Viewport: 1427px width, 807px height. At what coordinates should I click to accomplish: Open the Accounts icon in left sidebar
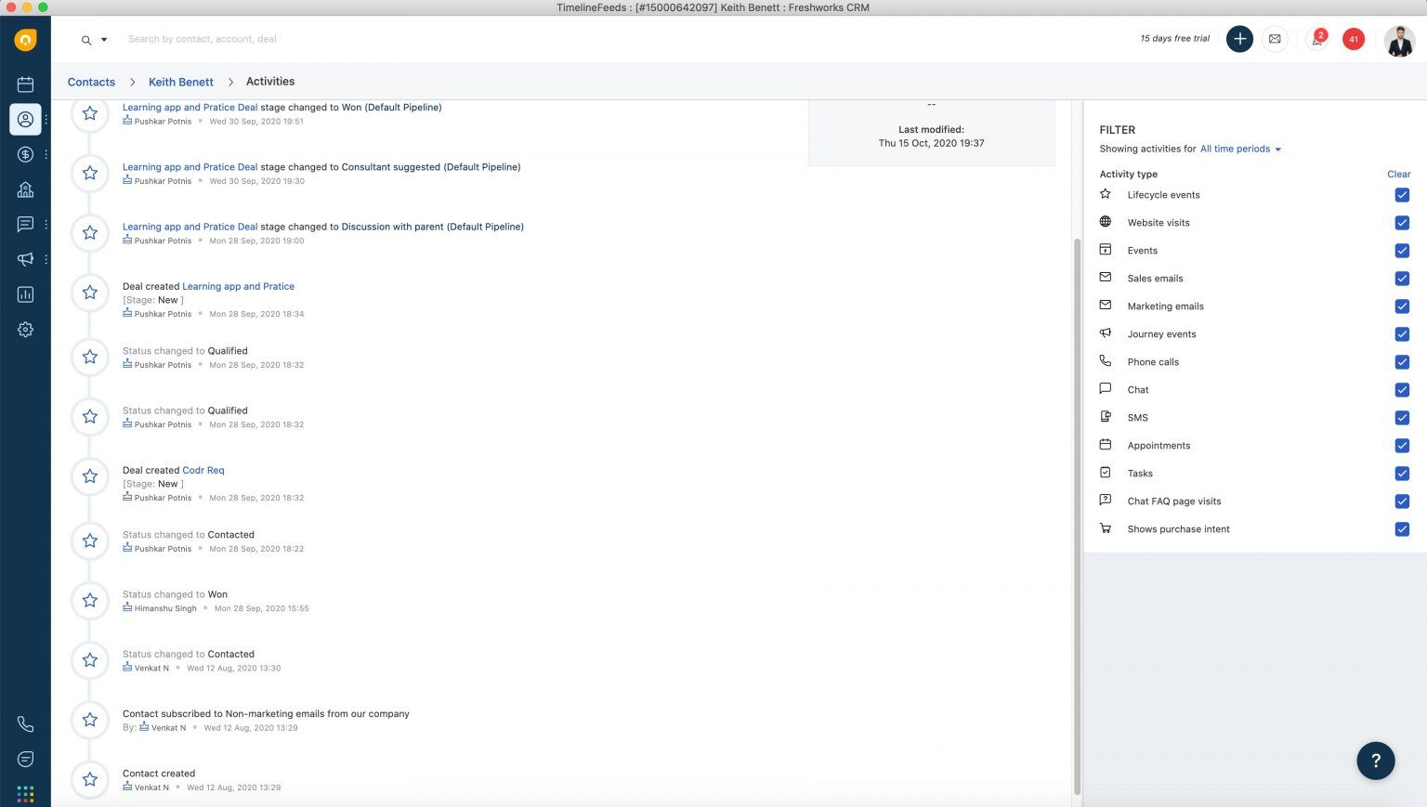click(25, 189)
